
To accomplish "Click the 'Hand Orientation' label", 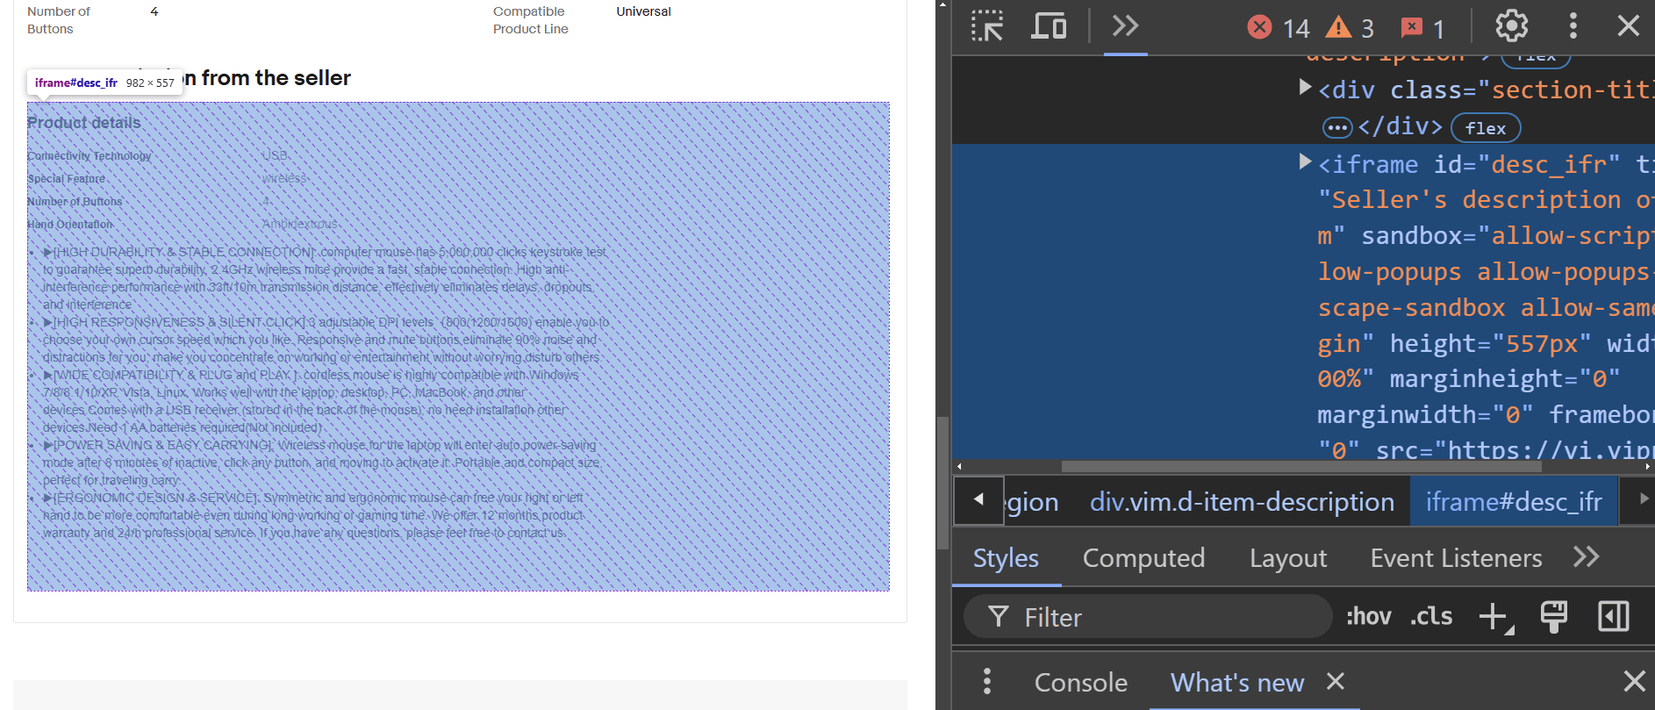I will point(70,225).
